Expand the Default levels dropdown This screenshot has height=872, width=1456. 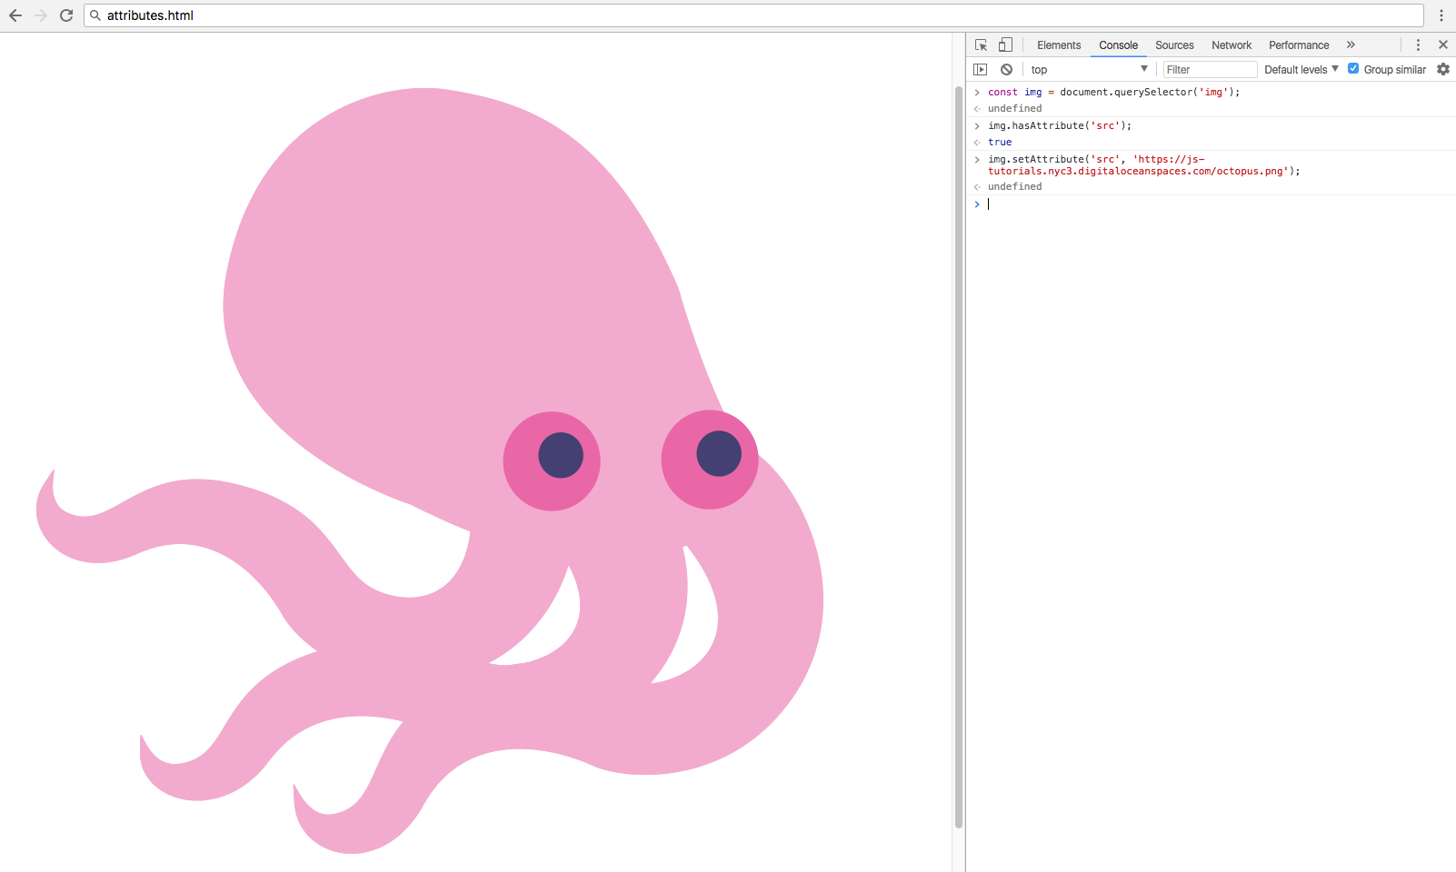click(x=1301, y=69)
